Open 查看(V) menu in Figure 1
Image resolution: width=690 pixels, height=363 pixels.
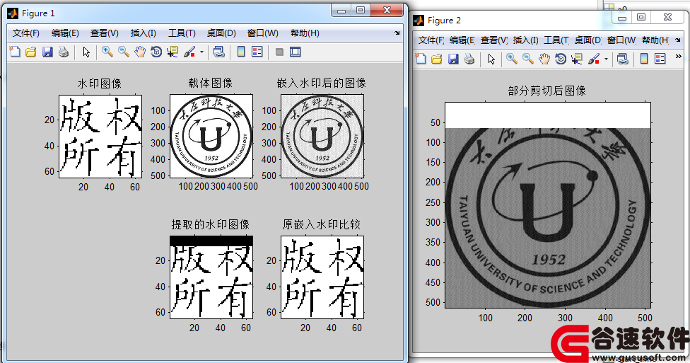(x=105, y=33)
